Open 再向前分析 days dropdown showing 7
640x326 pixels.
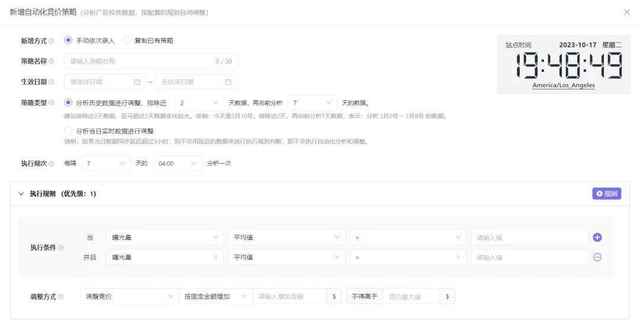click(x=312, y=103)
